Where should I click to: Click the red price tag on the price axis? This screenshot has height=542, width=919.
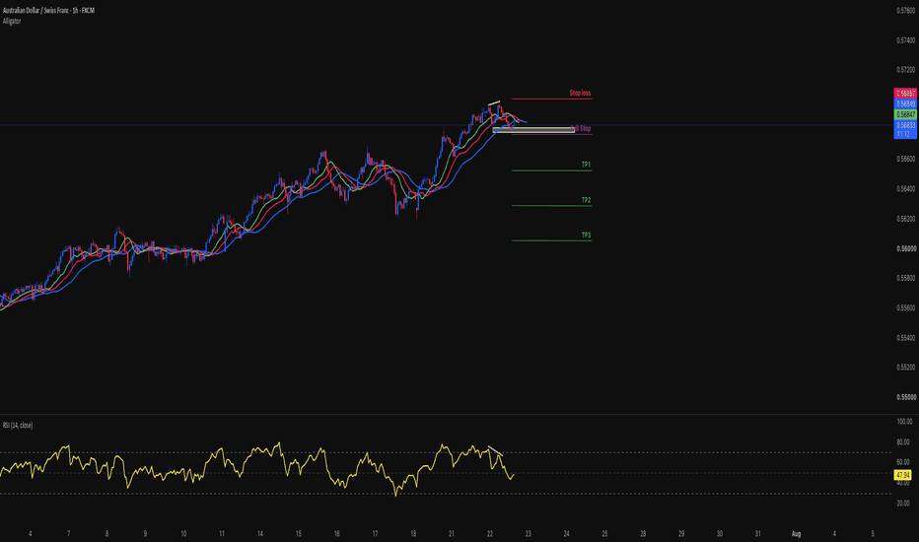[x=905, y=94]
